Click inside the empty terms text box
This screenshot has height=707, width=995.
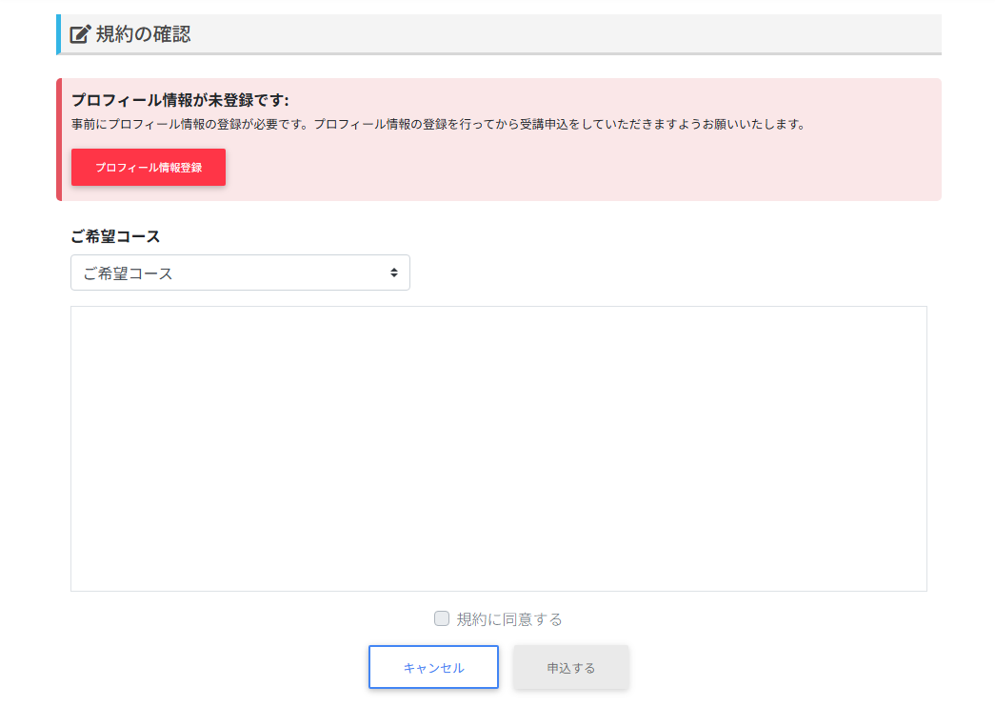pyautogui.click(x=498, y=448)
